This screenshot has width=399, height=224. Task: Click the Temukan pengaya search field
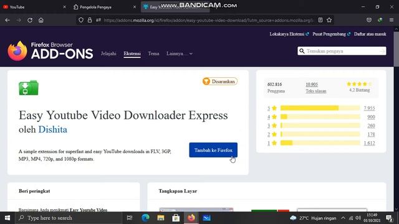tap(342, 51)
